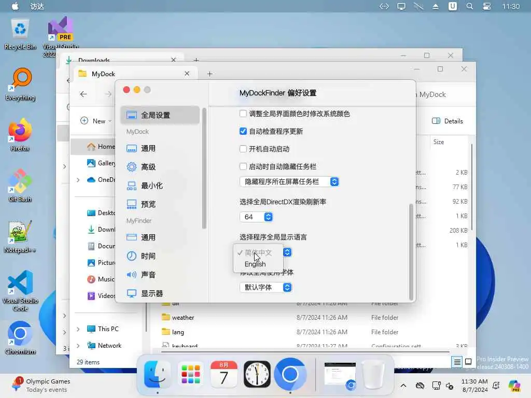Click taskbar clock 11:30 AM

click(x=474, y=386)
